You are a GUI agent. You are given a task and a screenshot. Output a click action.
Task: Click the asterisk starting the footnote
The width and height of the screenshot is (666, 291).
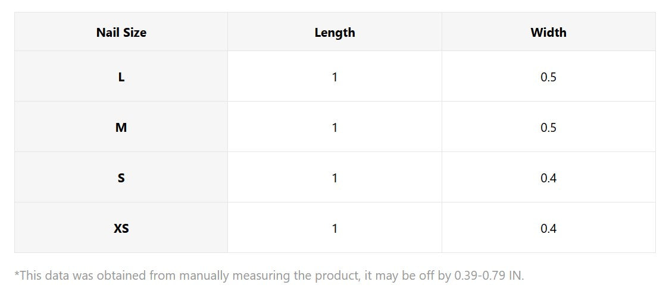[17, 274]
